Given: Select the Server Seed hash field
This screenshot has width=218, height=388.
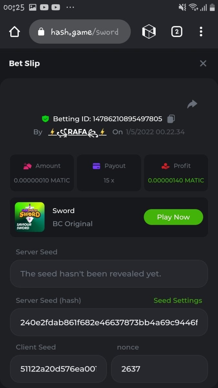Looking at the screenshot, I should pyautogui.click(x=109, y=322).
